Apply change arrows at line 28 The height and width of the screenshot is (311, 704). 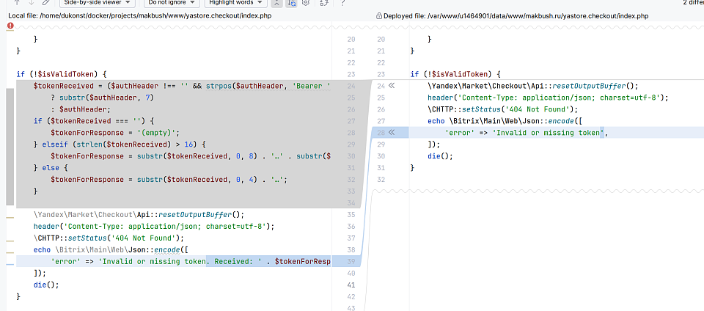coord(391,132)
